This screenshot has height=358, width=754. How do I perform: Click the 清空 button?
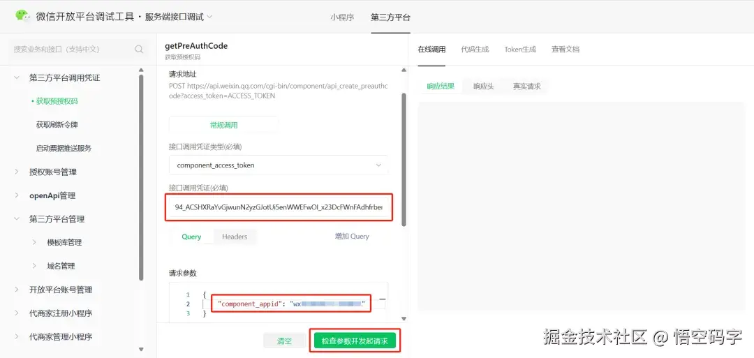coord(284,341)
